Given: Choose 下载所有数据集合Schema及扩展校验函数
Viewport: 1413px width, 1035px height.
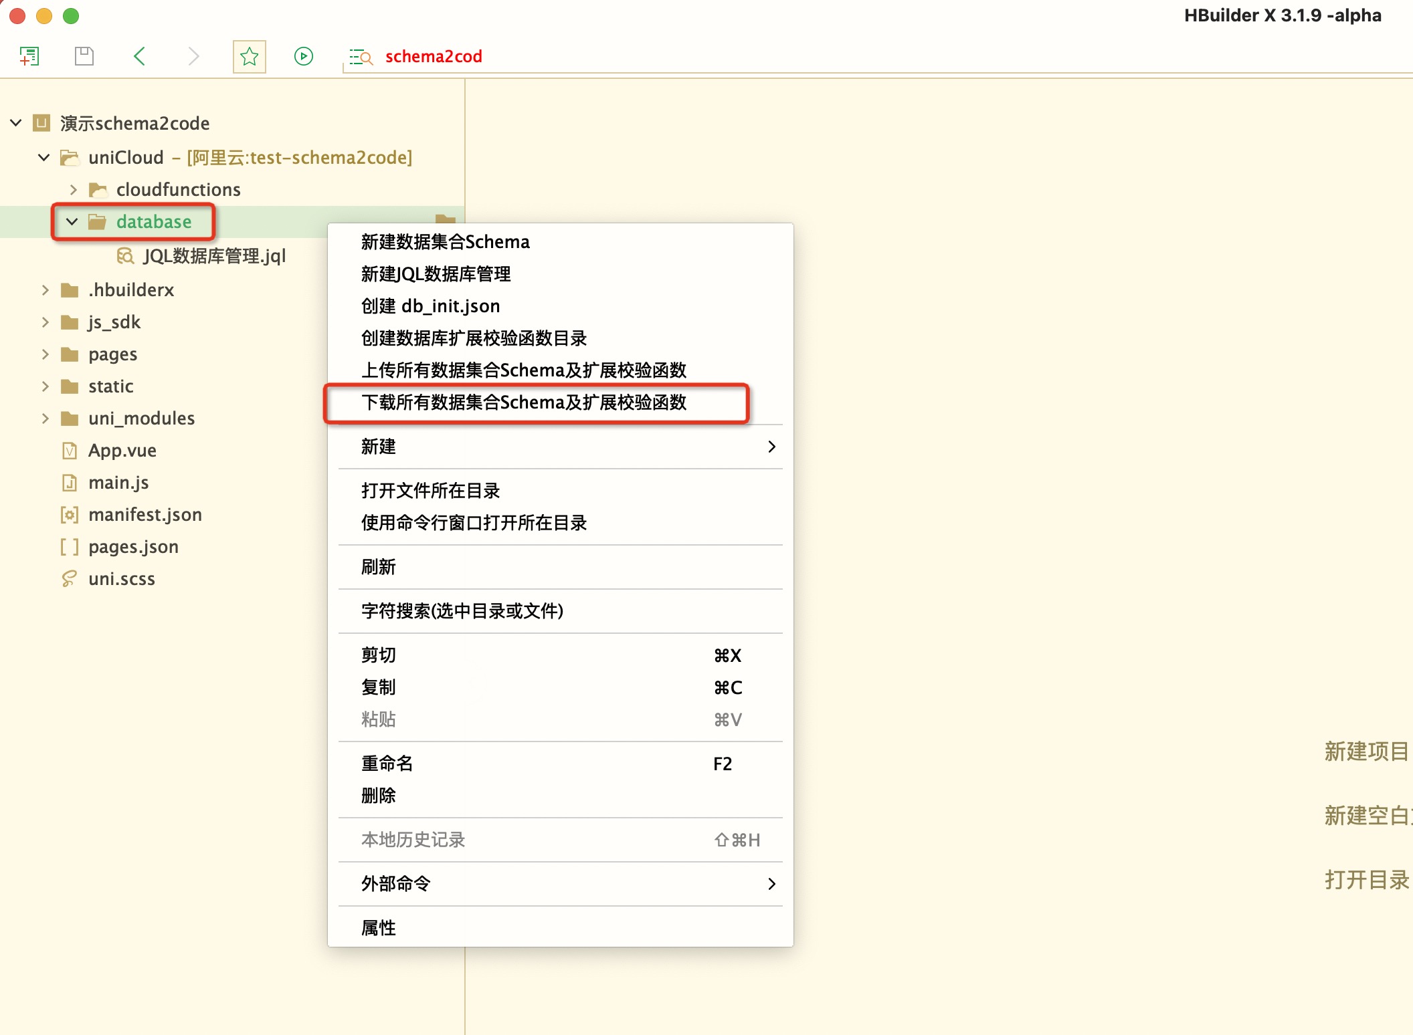Looking at the screenshot, I should [x=526, y=404].
